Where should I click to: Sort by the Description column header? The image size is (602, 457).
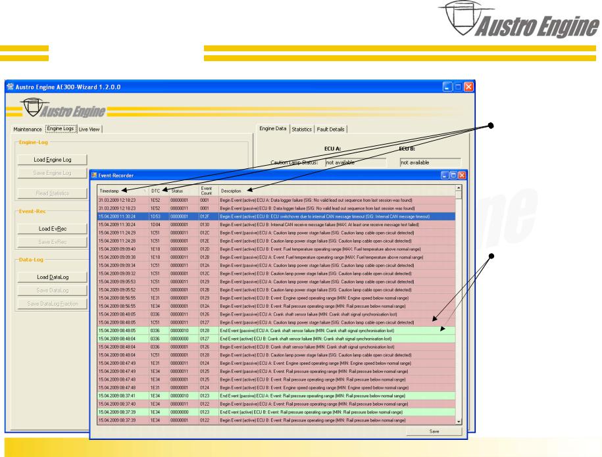(x=337, y=191)
